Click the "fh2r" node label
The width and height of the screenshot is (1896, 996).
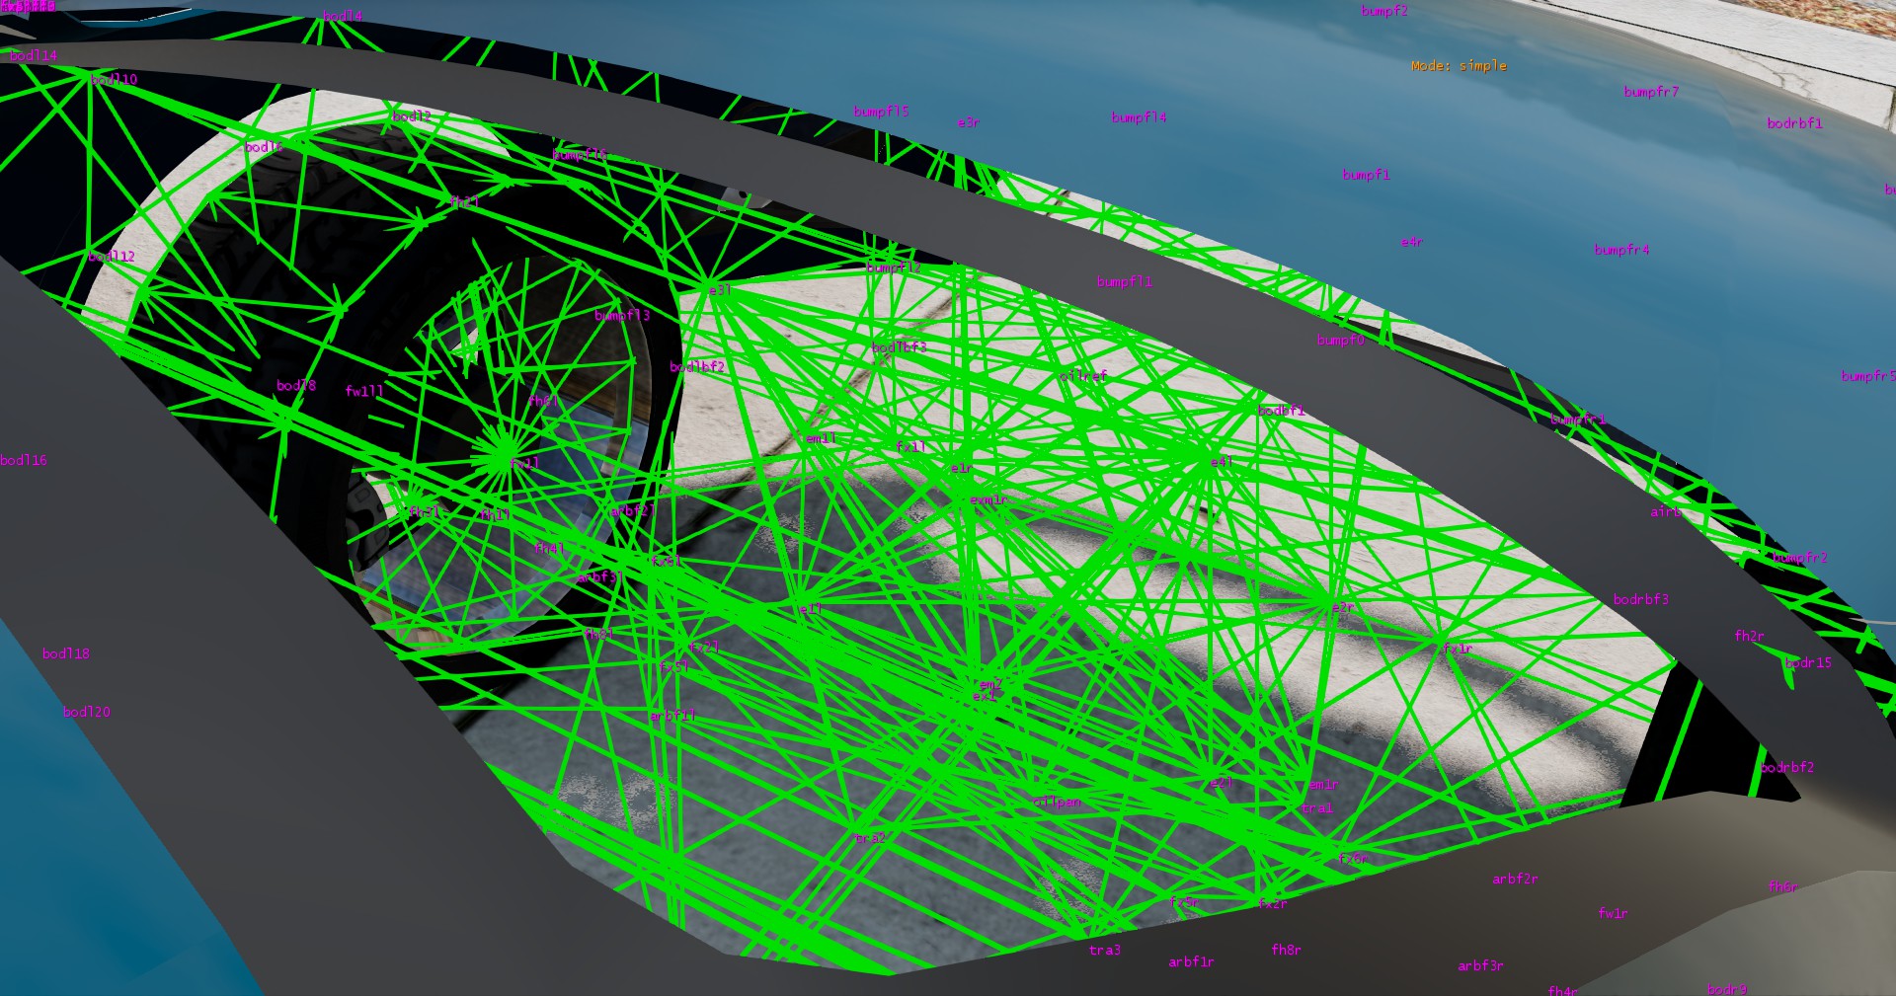(x=1749, y=636)
